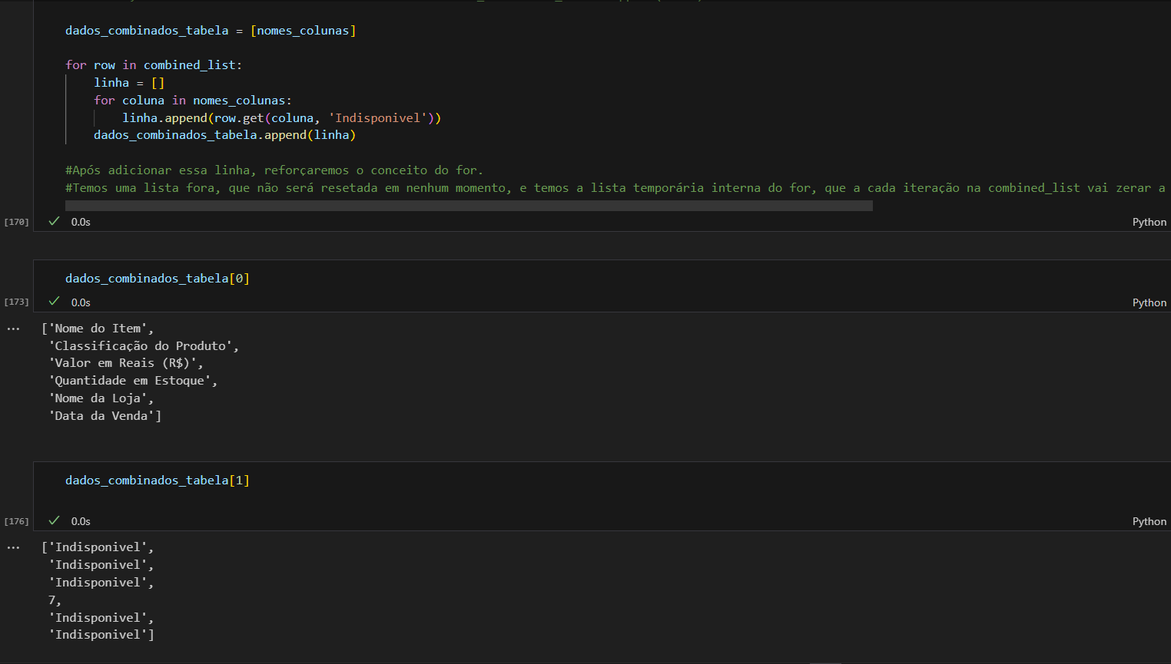Image resolution: width=1171 pixels, height=664 pixels.
Task: Click 'dados_combinados_tabela.append(linha)' line
Action: click(224, 135)
